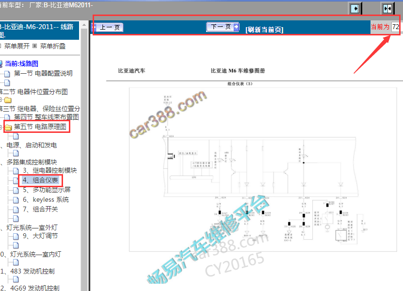Click the 组合仪表（3）diagram title
The height and width of the screenshot is (291, 403).
point(240,83)
